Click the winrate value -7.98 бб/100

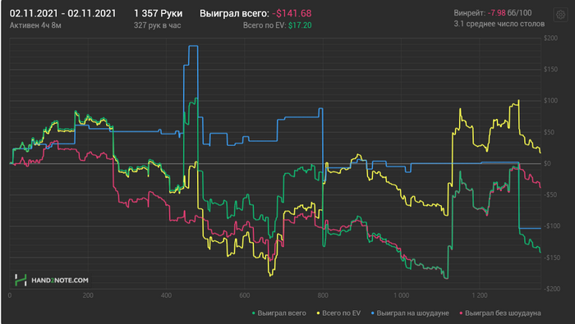click(x=510, y=13)
